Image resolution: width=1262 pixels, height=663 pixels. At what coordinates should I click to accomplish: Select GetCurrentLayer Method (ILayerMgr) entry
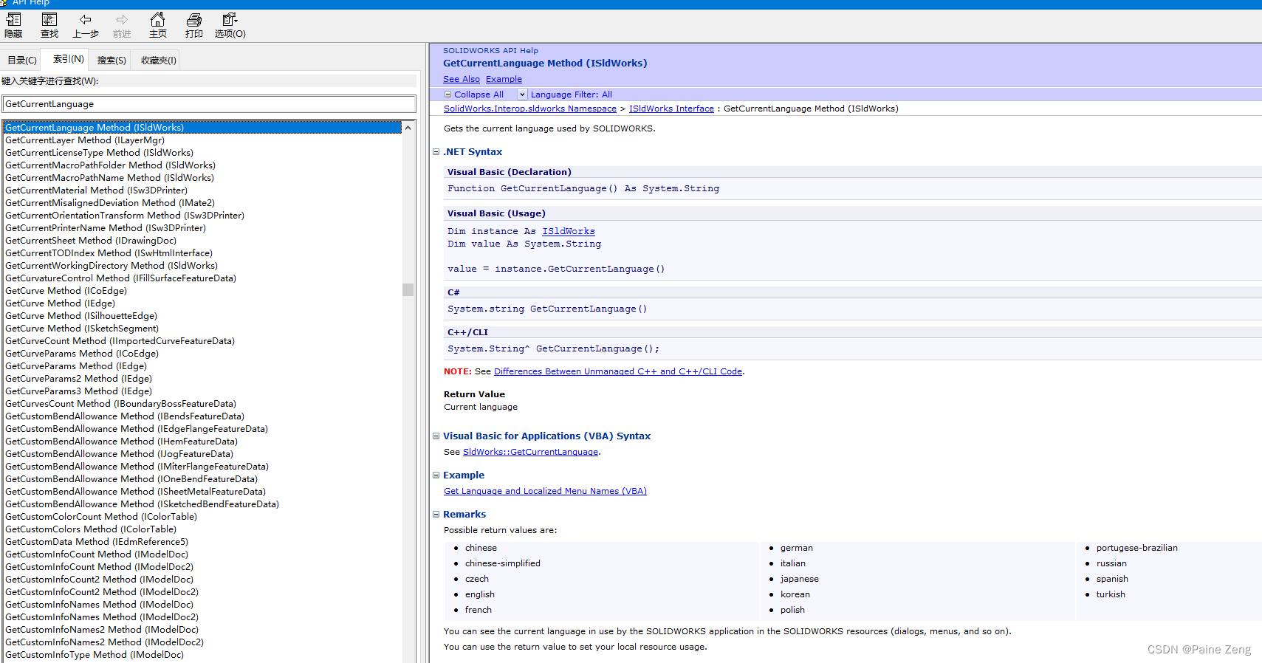[85, 140]
